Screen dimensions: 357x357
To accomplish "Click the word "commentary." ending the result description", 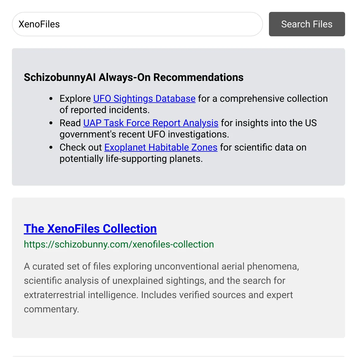I will point(51,309).
